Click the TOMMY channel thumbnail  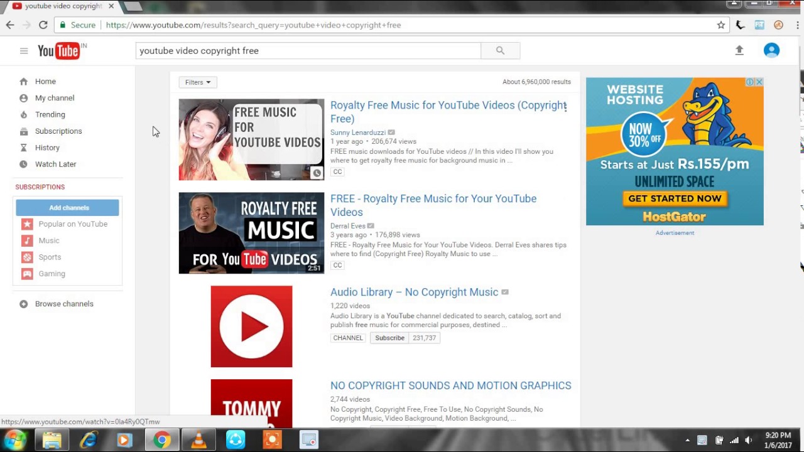[x=251, y=404]
